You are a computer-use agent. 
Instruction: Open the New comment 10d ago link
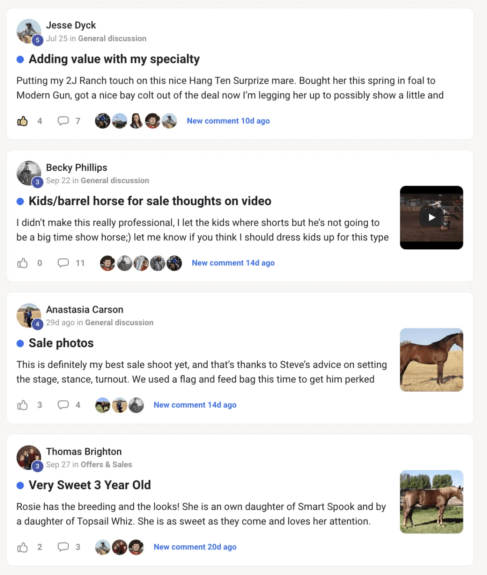click(x=228, y=121)
